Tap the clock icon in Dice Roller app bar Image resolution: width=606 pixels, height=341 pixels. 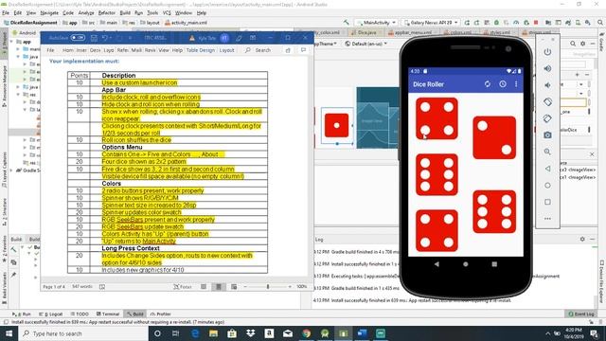[x=503, y=84]
